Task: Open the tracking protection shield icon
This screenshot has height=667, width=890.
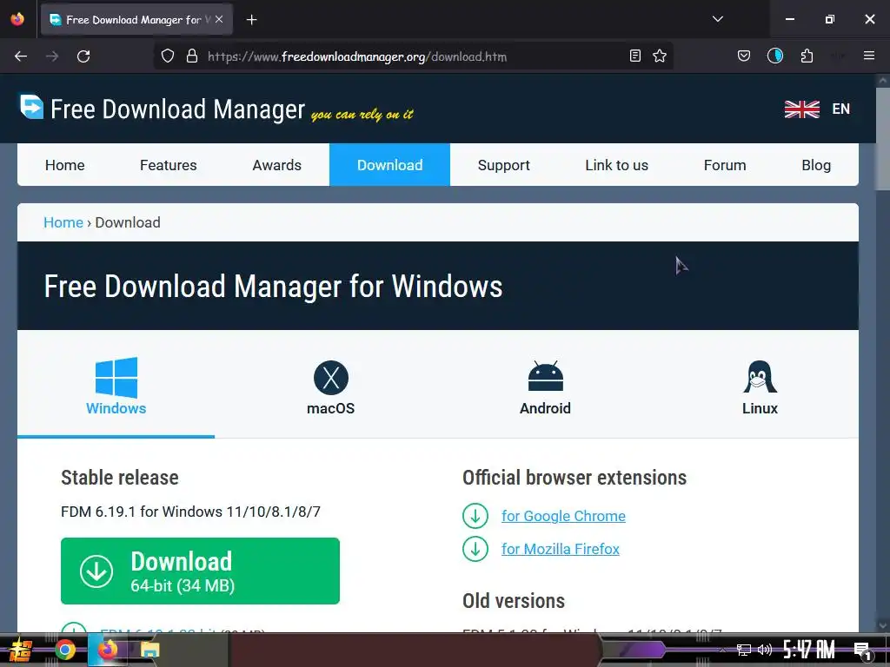Action: [x=168, y=56]
